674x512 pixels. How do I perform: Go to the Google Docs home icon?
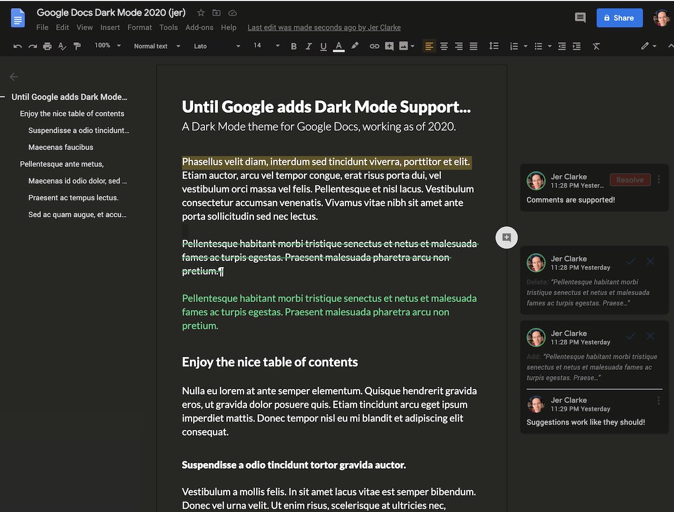point(18,18)
